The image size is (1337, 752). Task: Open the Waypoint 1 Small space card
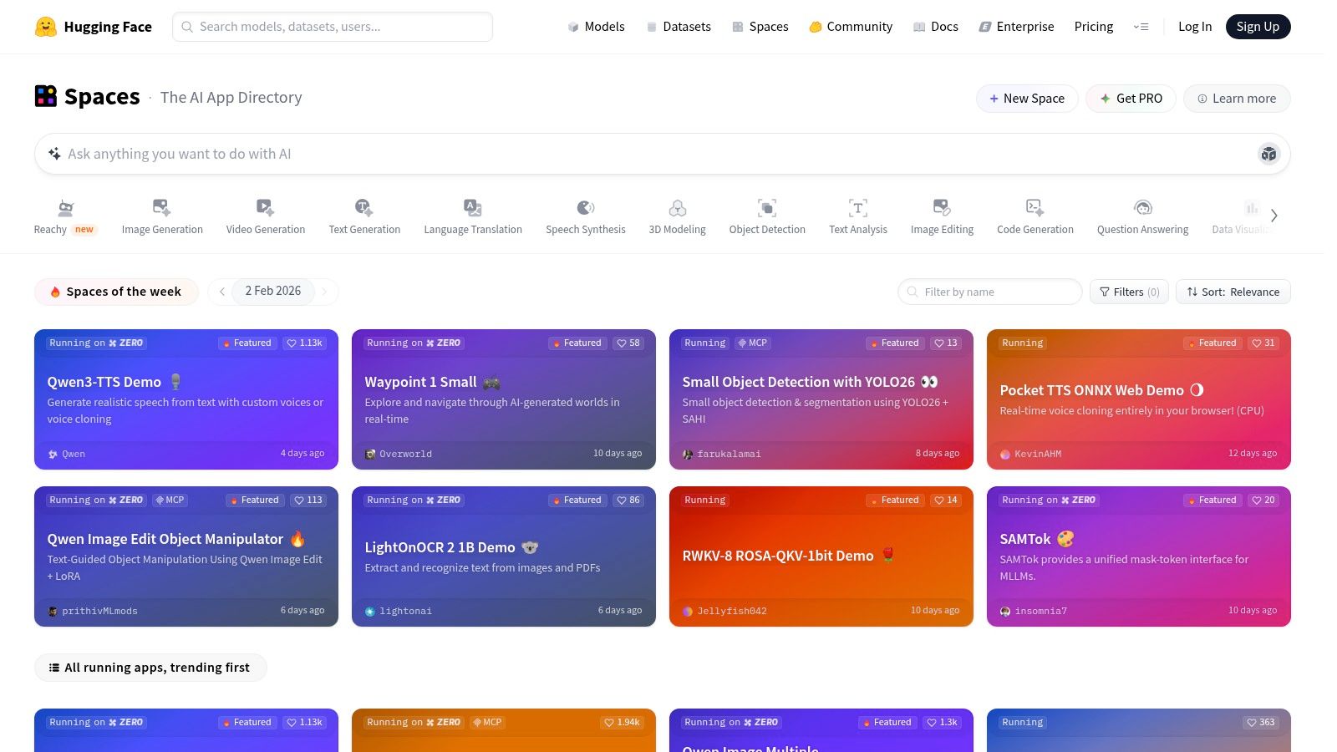(x=504, y=399)
